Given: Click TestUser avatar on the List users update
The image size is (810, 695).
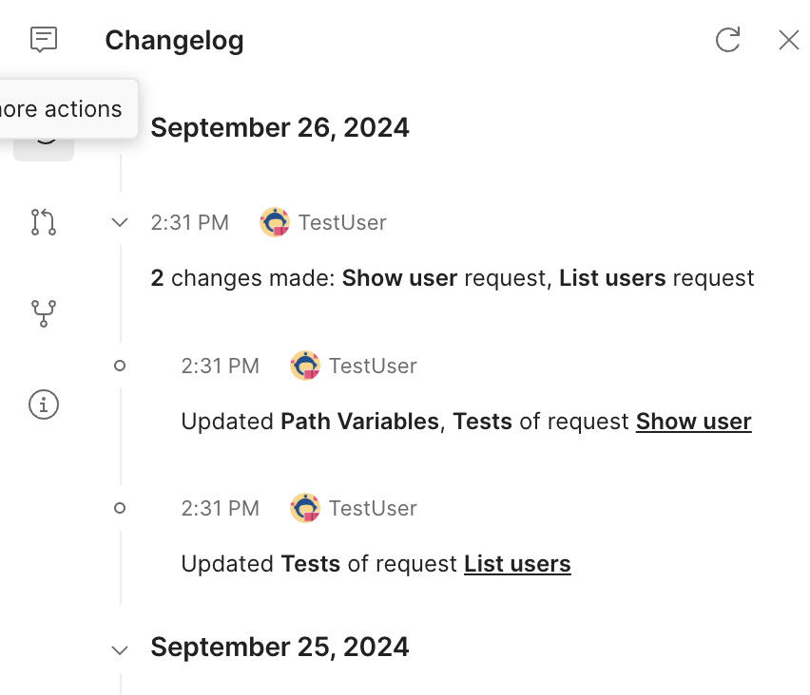Looking at the screenshot, I should [x=305, y=508].
